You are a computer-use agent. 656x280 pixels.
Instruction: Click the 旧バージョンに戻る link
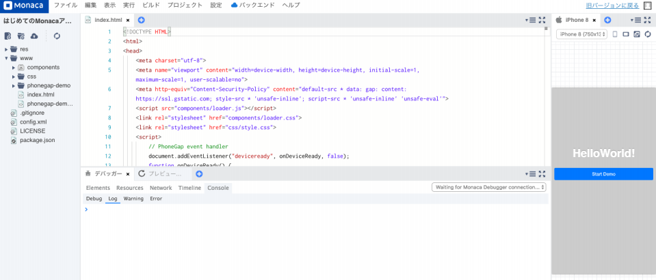pos(612,5)
